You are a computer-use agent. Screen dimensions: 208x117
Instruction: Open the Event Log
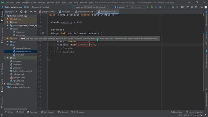pyautogui.click(x=177, y=112)
